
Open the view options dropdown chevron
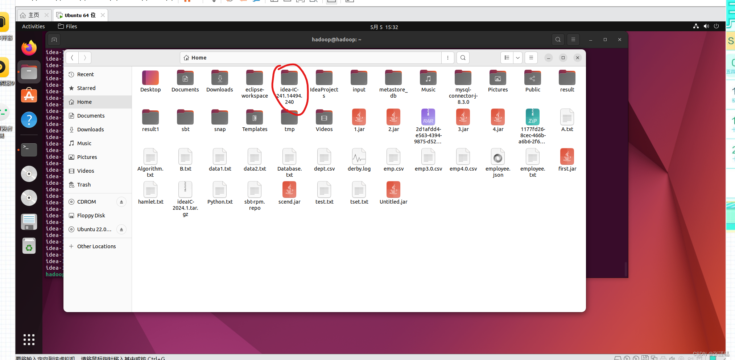click(517, 57)
